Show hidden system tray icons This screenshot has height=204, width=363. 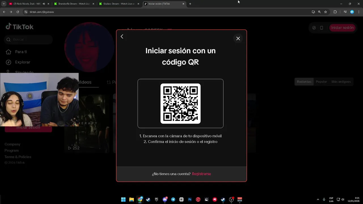(318, 199)
